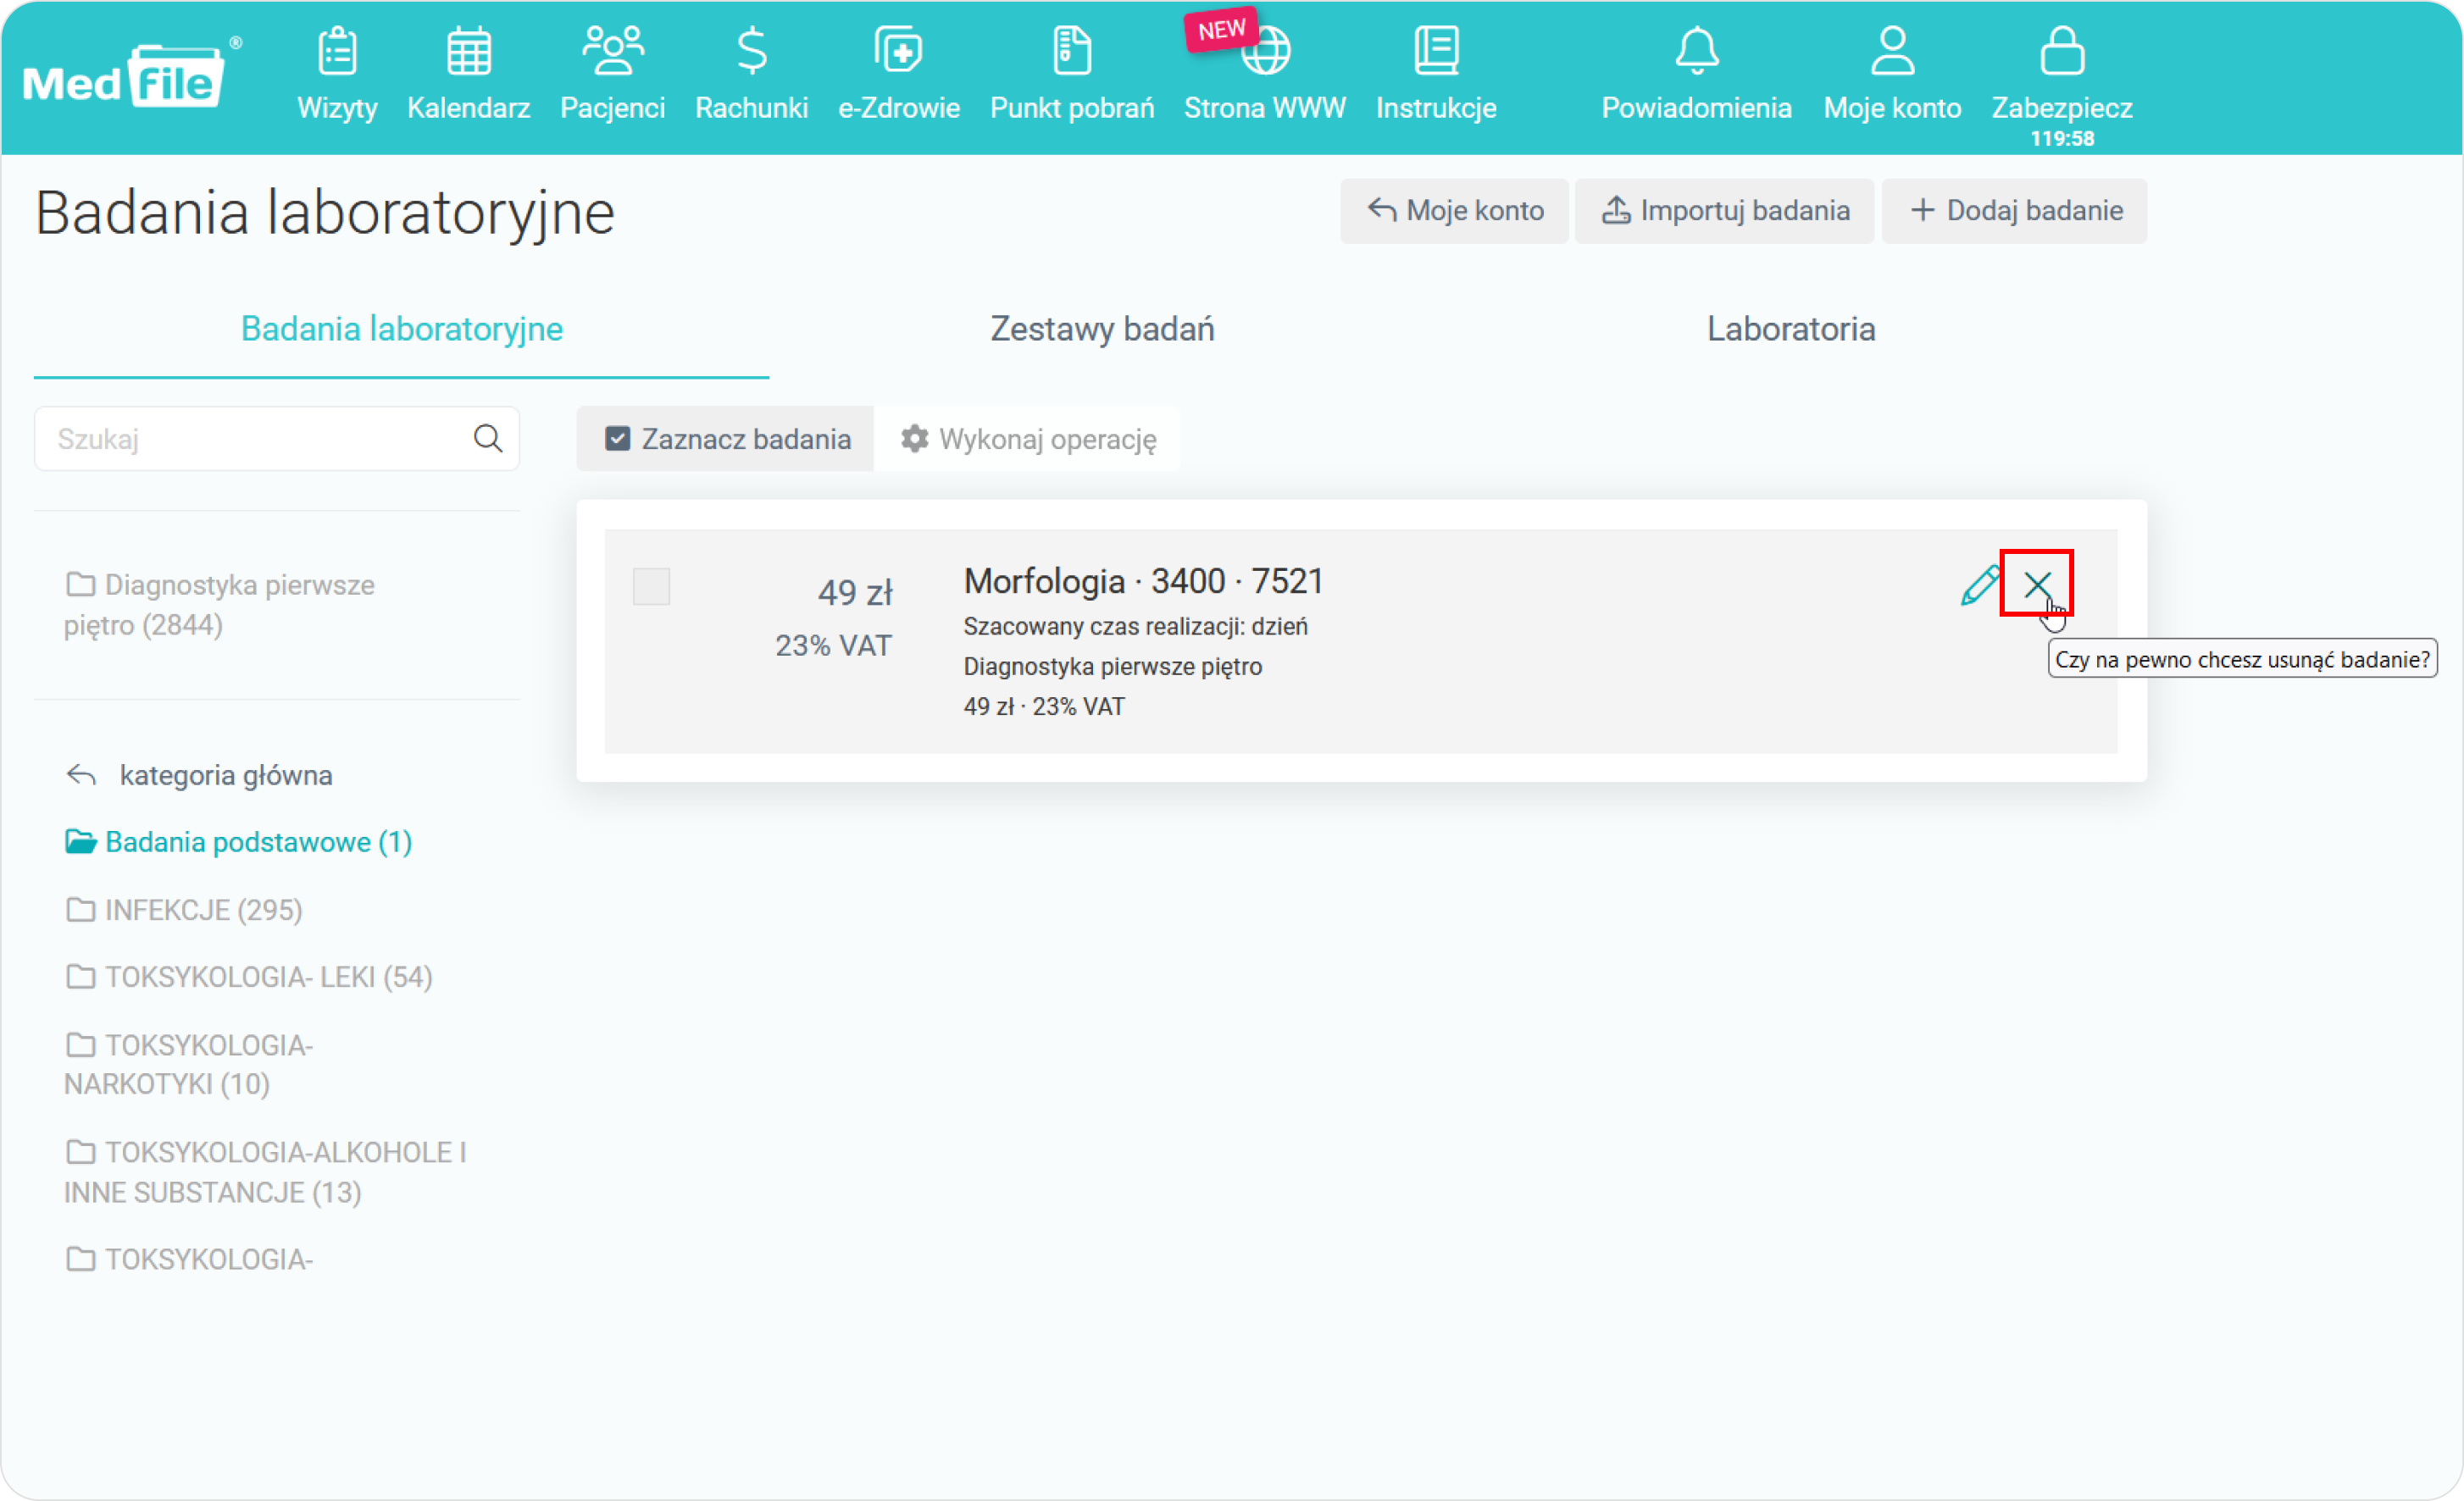Image resolution: width=2464 pixels, height=1501 pixels.
Task: Open the Kalendarz calendar icon
Action: [x=468, y=52]
